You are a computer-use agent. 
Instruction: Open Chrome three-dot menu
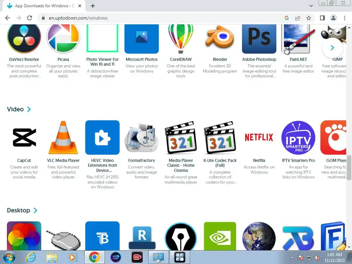point(344,18)
